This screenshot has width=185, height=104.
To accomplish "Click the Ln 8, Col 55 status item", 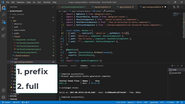I will tap(121, 102).
